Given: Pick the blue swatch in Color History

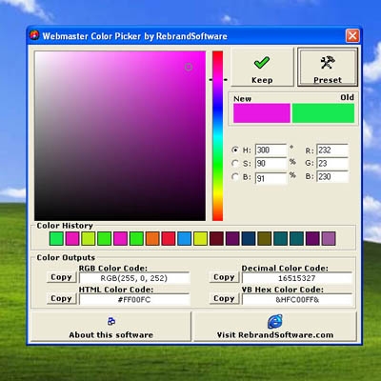Looking at the screenshot, I should (185, 238).
